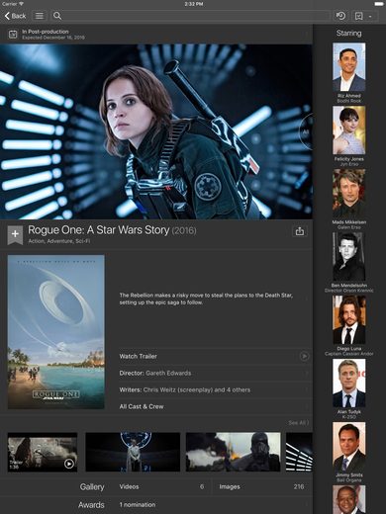Tap the Starring header
The image size is (386, 514).
pyautogui.click(x=349, y=33)
